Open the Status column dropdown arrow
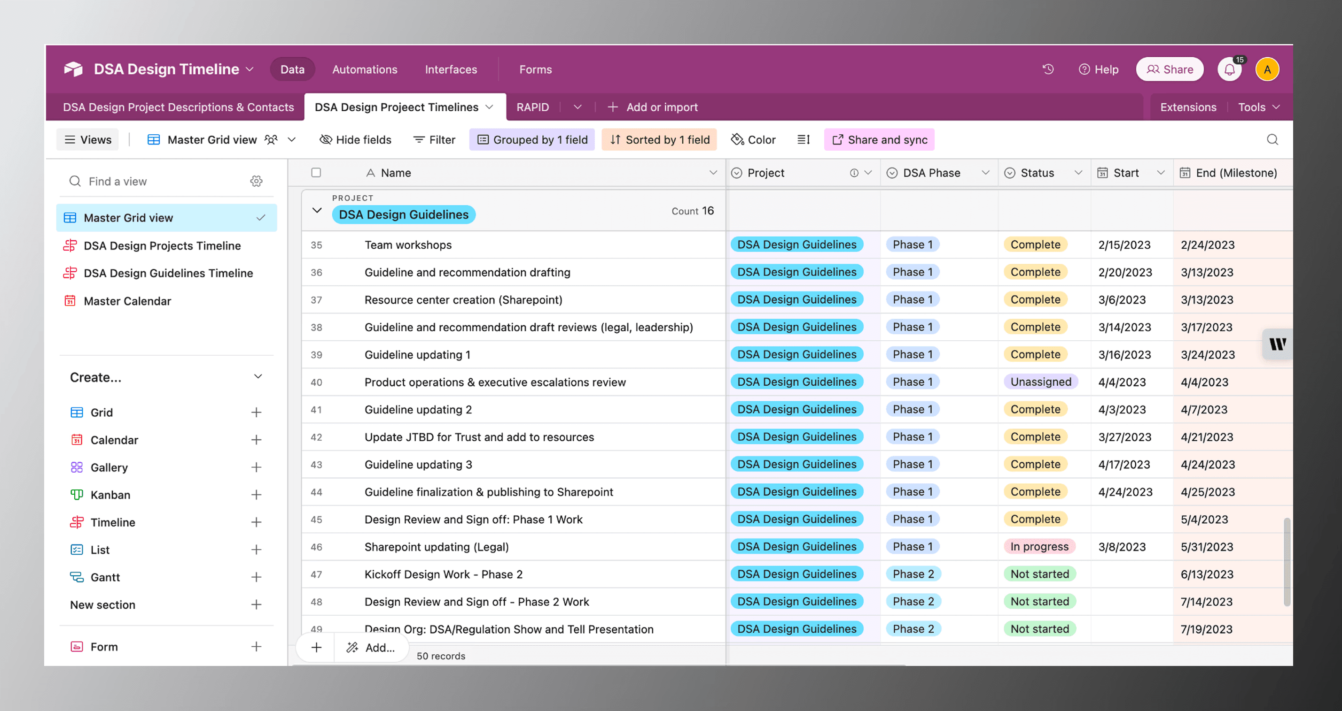The height and width of the screenshot is (711, 1342). pyautogui.click(x=1078, y=173)
